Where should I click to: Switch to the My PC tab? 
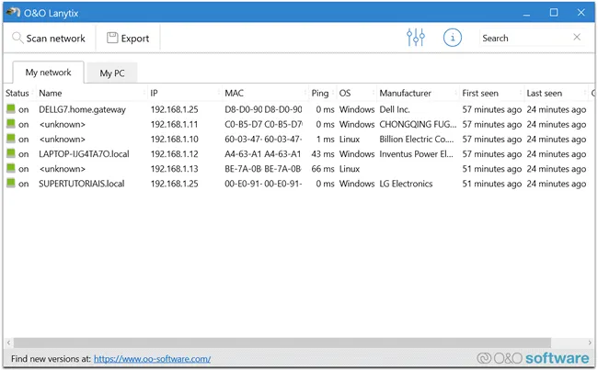112,73
